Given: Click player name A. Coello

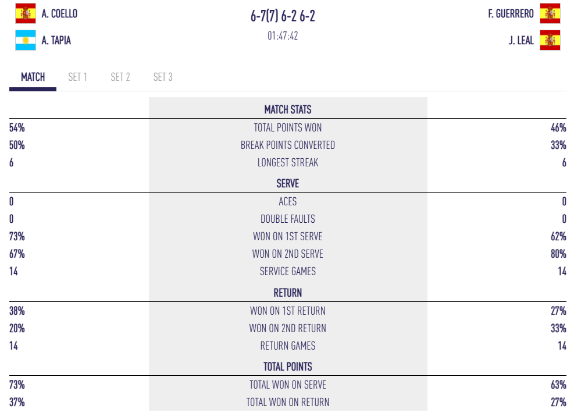Looking at the screenshot, I should coord(59,13).
